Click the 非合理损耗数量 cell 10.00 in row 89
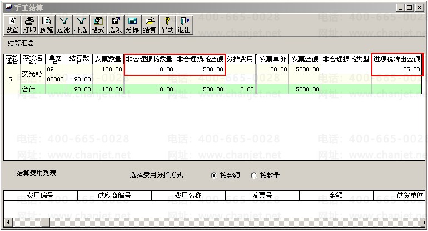The width and height of the screenshot is (428, 231). point(150,69)
